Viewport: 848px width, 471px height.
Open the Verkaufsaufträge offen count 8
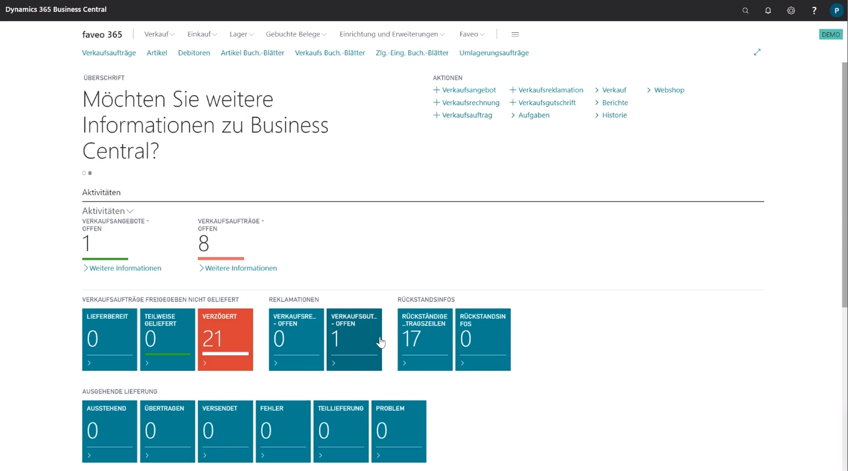coord(203,244)
